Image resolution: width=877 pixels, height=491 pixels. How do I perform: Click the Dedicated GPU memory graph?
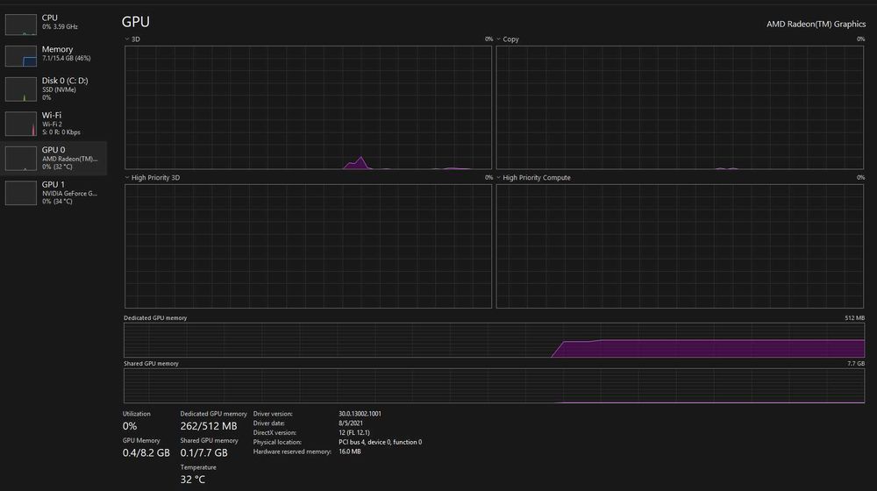tap(494, 340)
